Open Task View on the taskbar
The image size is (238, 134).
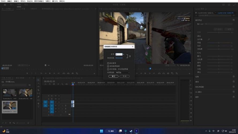click(x=120, y=131)
